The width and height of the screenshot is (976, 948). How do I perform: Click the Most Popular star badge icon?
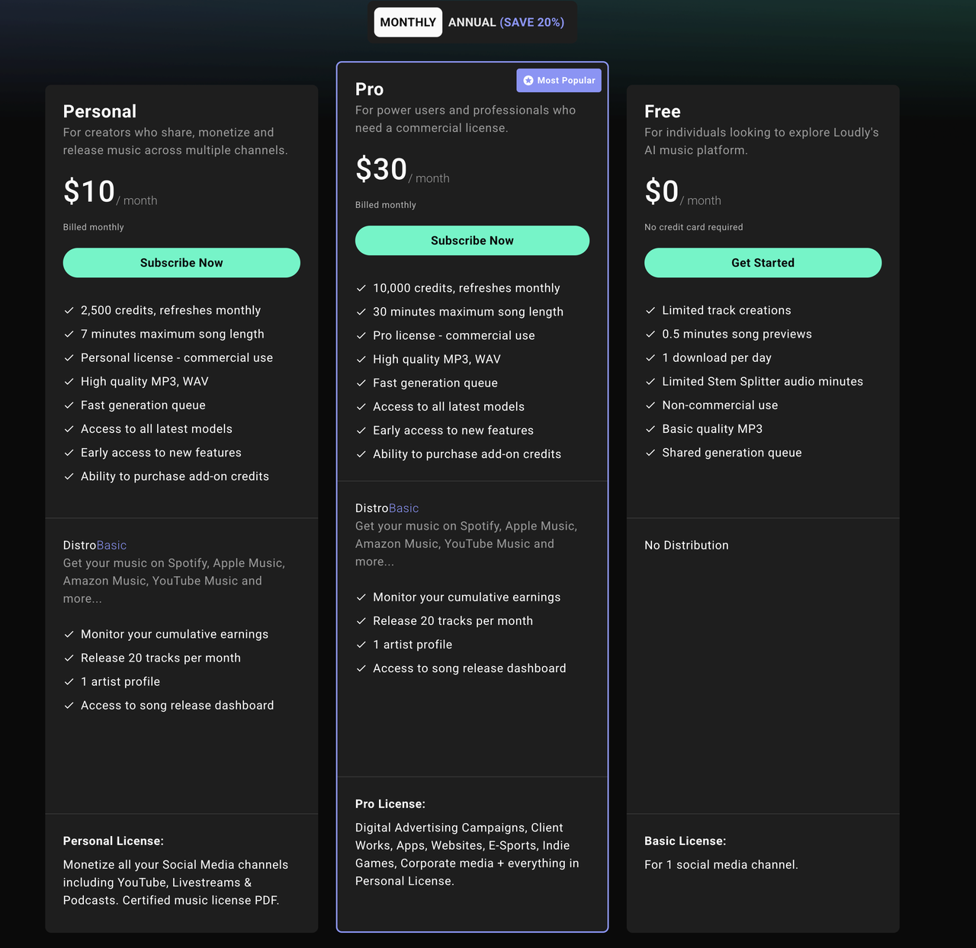point(528,80)
